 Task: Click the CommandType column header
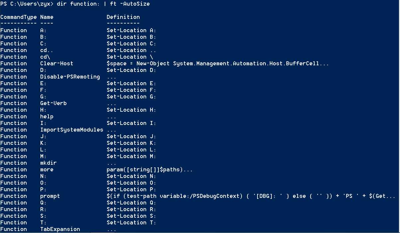pos(19,17)
